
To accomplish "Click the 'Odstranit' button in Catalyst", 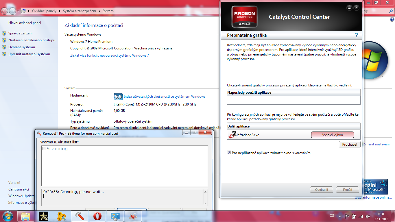I will [322, 190].
